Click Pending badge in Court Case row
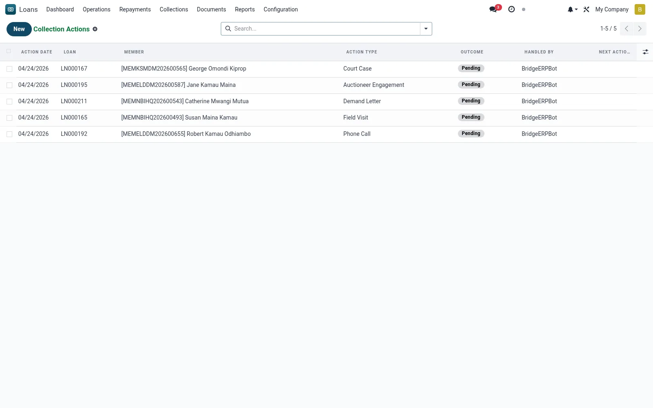Image resolution: width=653 pixels, height=408 pixels. point(471,68)
